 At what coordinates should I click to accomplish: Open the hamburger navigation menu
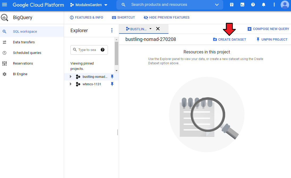tap(5, 5)
